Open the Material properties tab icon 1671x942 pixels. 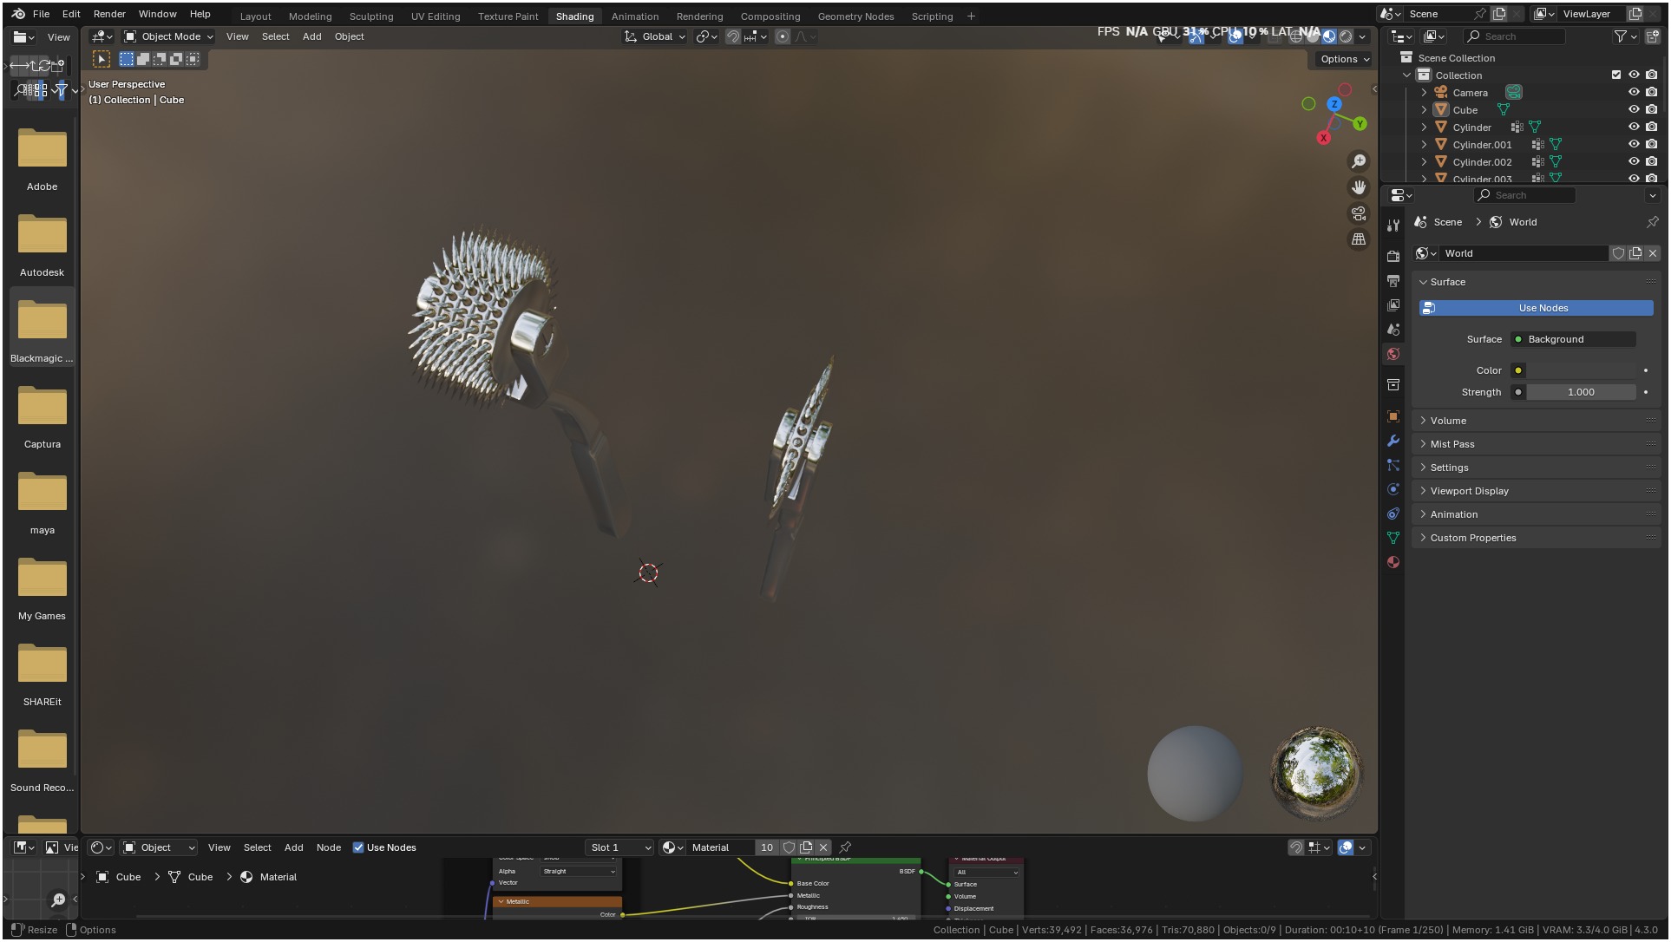[x=1393, y=562]
